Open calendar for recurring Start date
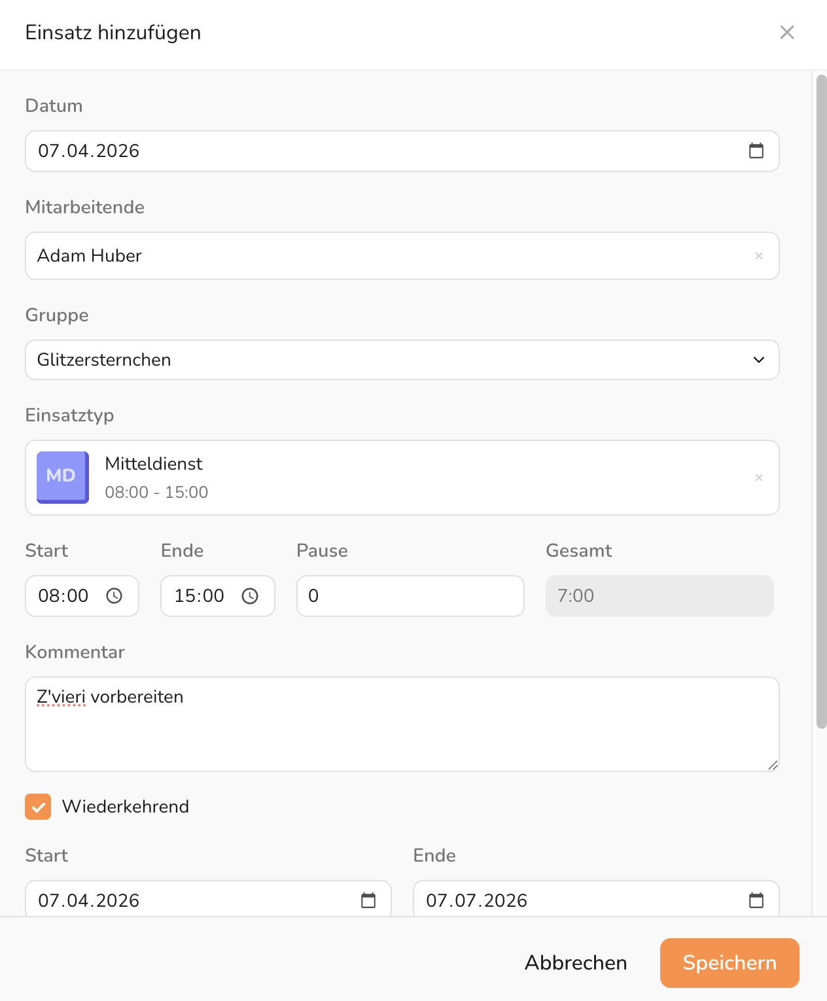Viewport: 827px width, 1001px height. tap(368, 900)
